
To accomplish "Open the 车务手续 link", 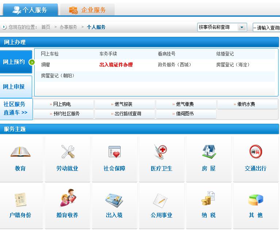I will click(108, 54).
